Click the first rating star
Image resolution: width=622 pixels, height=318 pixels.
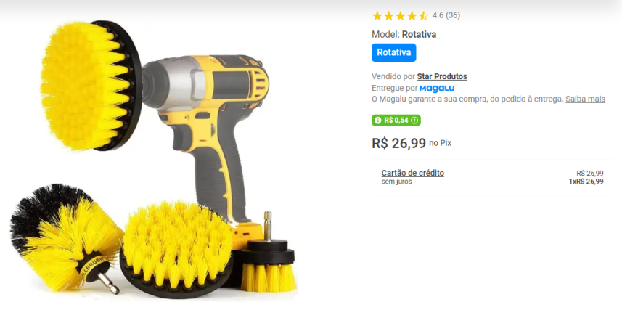[377, 16]
